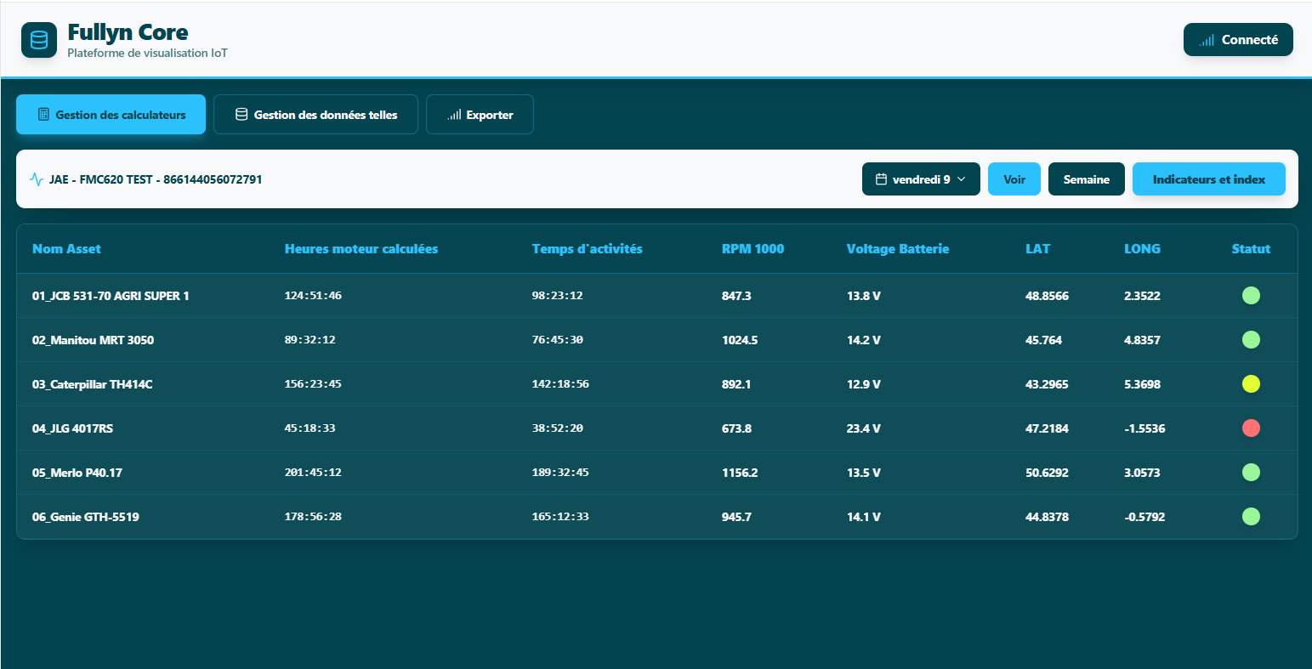
Task: Click engine hours value 124:51:46
Action: tap(313, 296)
